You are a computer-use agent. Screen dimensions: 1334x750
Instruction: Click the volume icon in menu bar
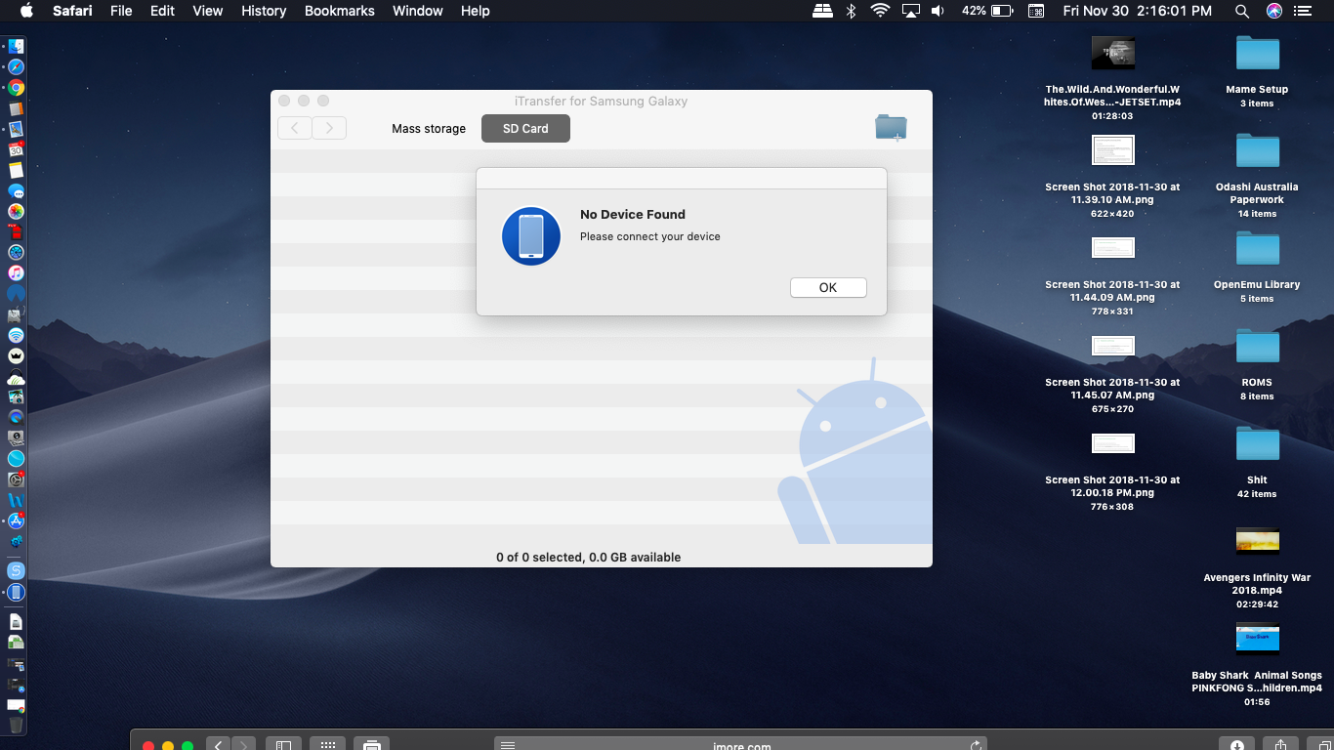(938, 11)
